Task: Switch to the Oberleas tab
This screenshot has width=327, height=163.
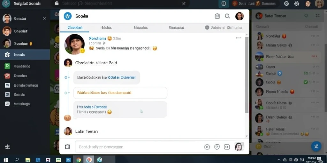Action: (177, 27)
